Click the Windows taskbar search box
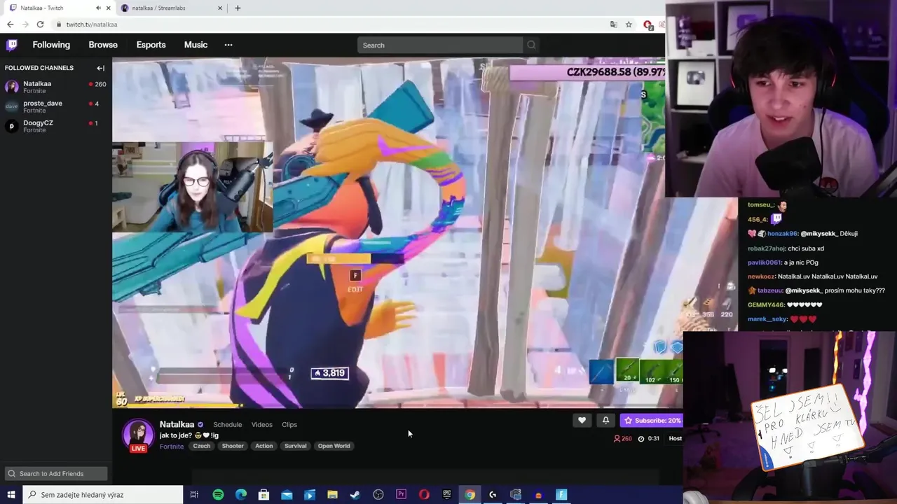The image size is (897, 504). coord(103,494)
